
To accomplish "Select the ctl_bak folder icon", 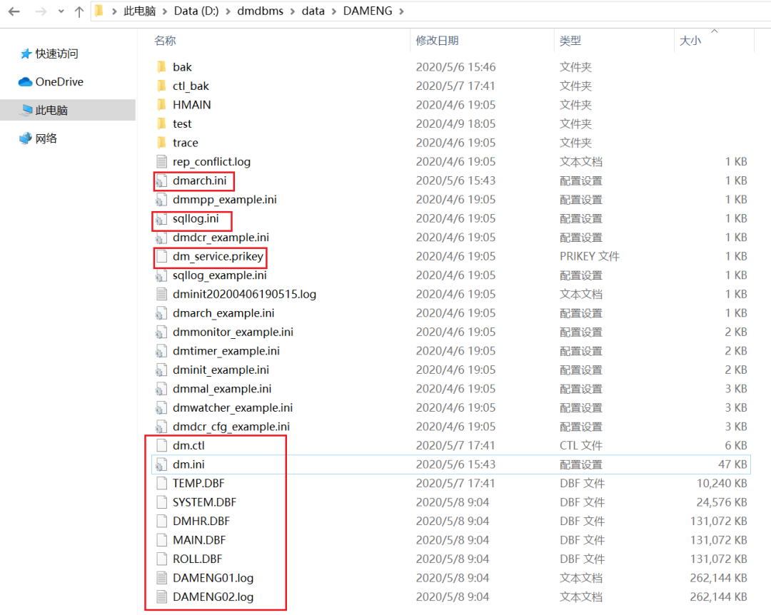I will [161, 86].
